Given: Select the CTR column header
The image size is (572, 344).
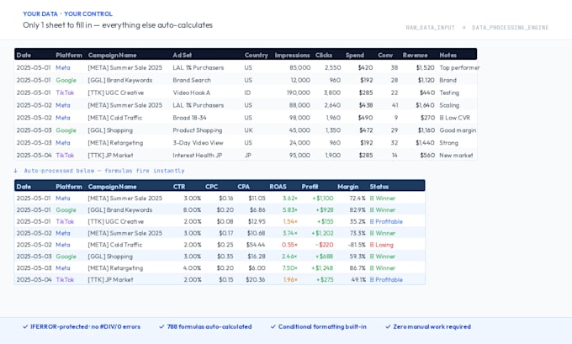Looking at the screenshot, I should pyautogui.click(x=179, y=187).
